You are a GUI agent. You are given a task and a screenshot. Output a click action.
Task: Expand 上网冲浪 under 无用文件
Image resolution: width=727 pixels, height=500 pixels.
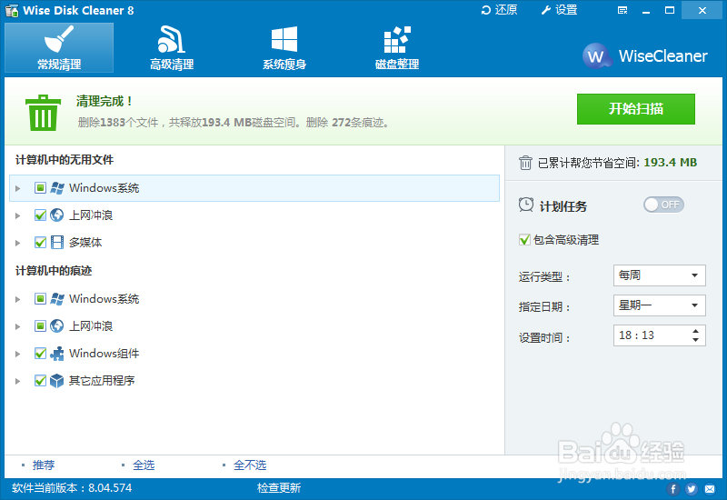17,215
